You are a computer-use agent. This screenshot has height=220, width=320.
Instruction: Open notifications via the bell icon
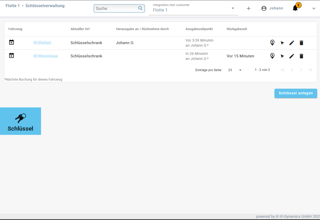[x=295, y=8]
